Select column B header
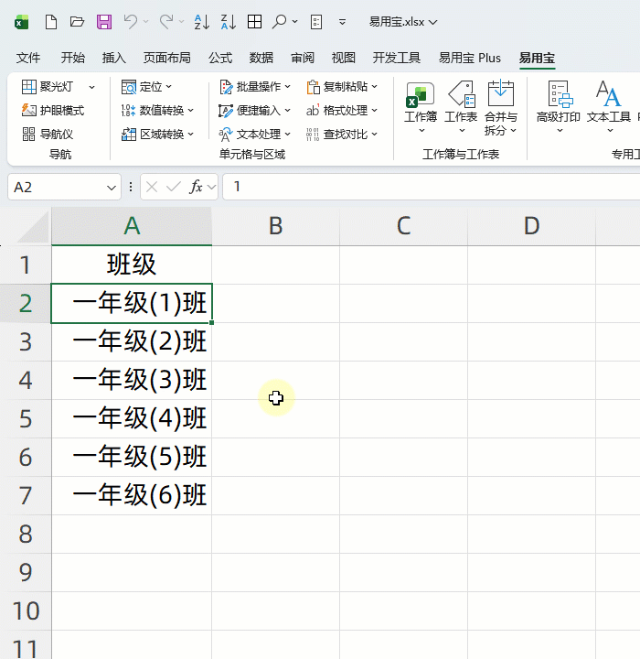The height and width of the screenshot is (659, 640). (275, 226)
